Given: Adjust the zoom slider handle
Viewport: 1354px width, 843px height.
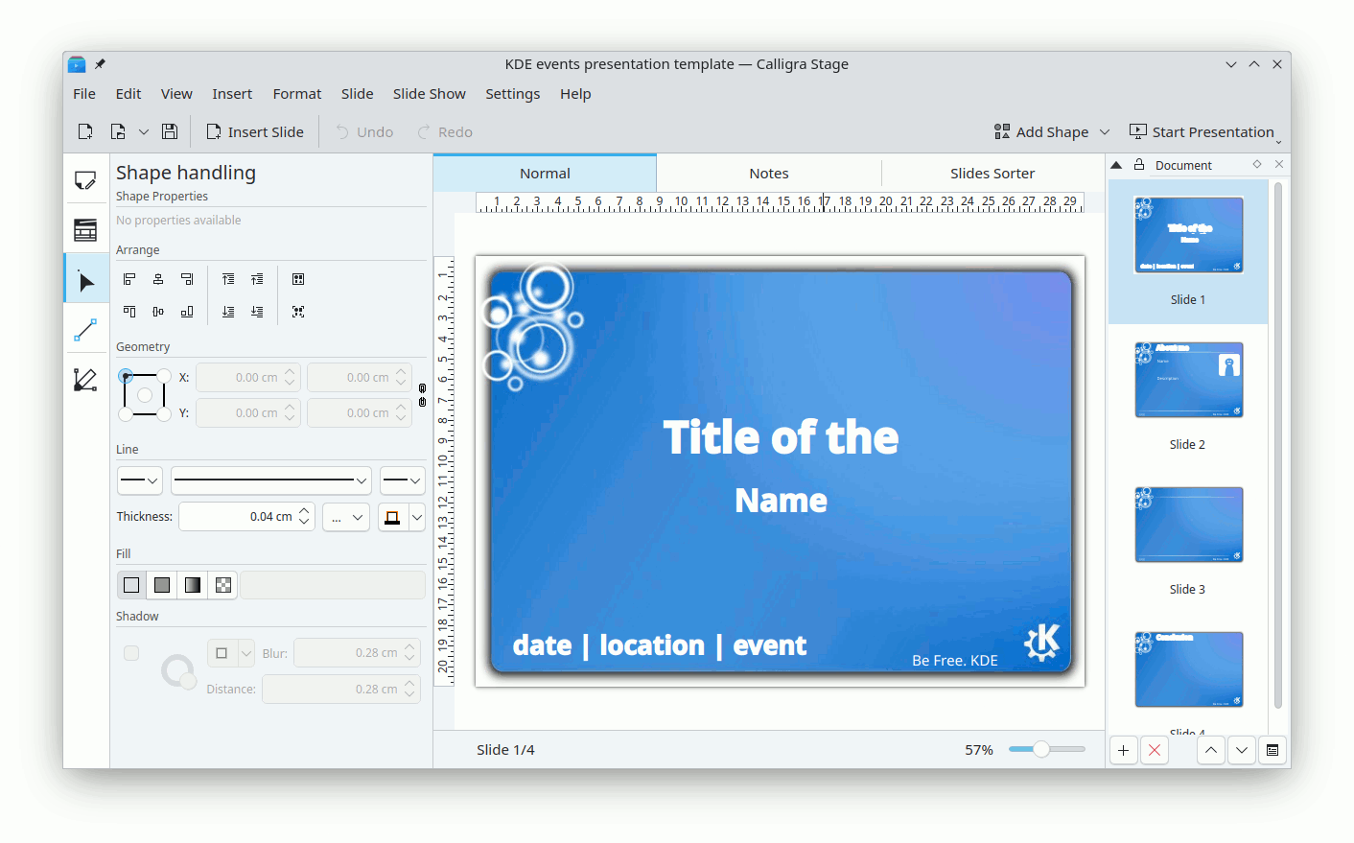Looking at the screenshot, I should (1040, 750).
